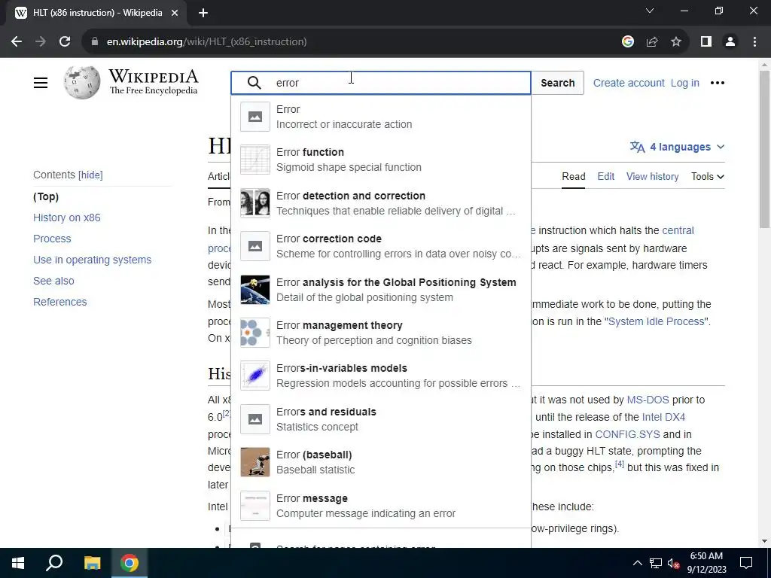The width and height of the screenshot is (771, 578).
Task: Open a new tab with plus icon
Action: click(x=203, y=14)
